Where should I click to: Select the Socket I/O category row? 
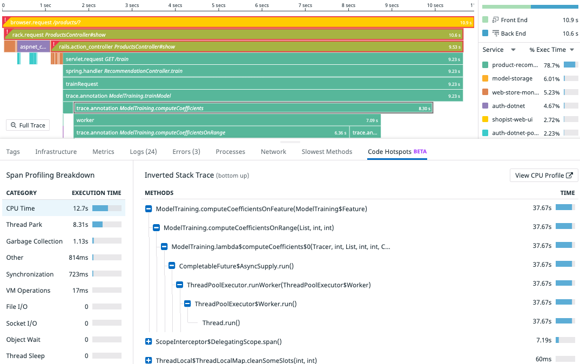pos(64,323)
